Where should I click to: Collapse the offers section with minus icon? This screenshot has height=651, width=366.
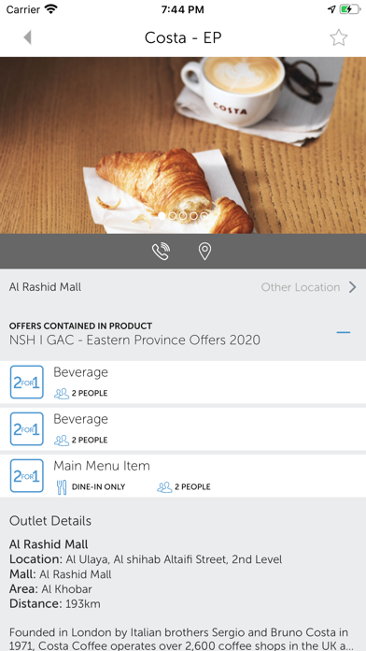click(x=344, y=333)
